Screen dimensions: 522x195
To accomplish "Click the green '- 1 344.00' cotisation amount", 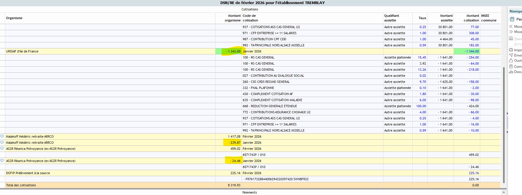I will [x=472, y=51].
